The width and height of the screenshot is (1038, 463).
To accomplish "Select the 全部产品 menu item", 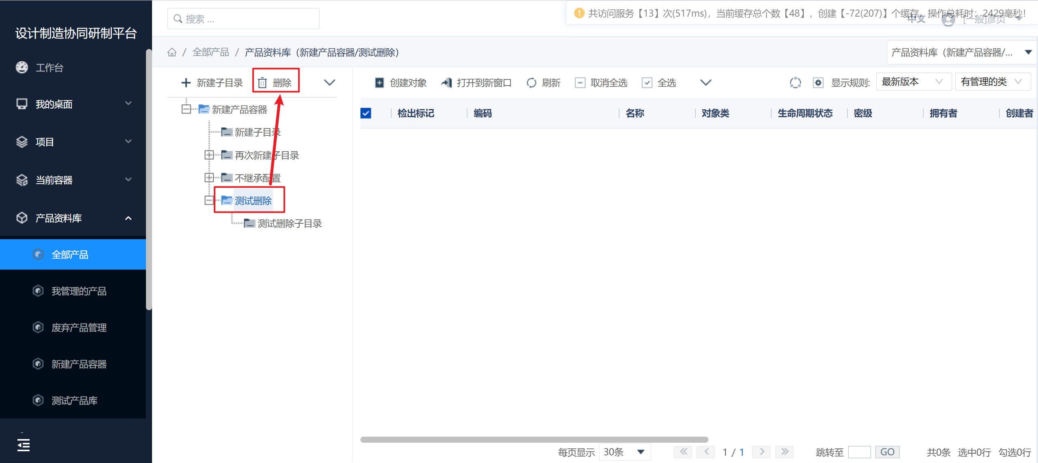I will (x=73, y=255).
